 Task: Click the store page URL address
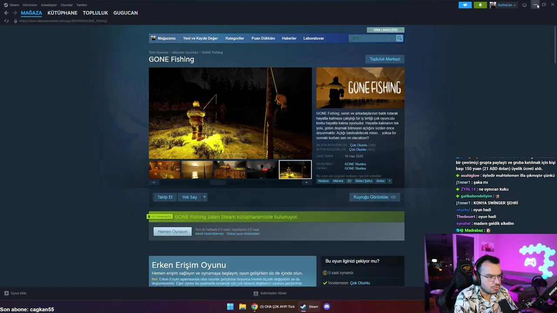[x=63, y=21]
